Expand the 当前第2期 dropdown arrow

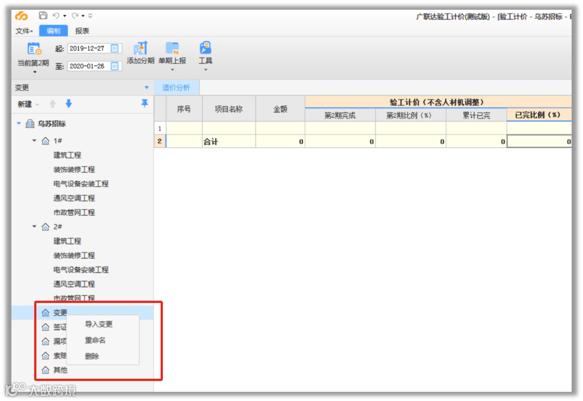35,72
